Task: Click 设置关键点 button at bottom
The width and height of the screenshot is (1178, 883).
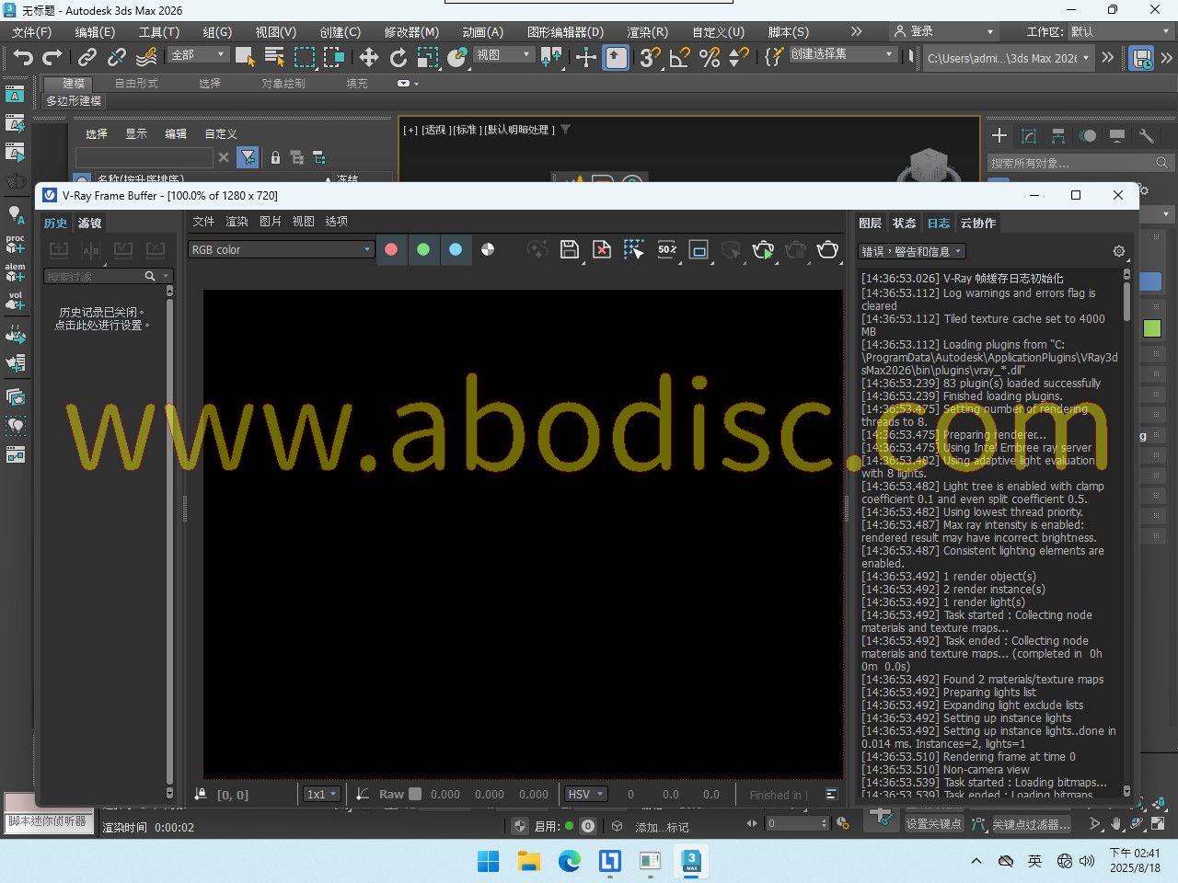Action: tap(933, 824)
